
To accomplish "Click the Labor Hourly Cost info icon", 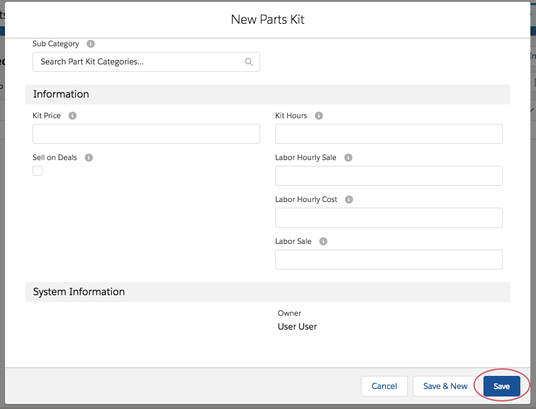I will pyautogui.click(x=349, y=199).
